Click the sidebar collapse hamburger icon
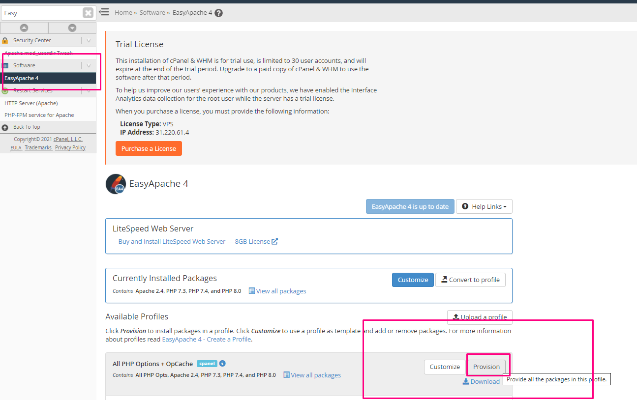The height and width of the screenshot is (400, 637). 104,12
